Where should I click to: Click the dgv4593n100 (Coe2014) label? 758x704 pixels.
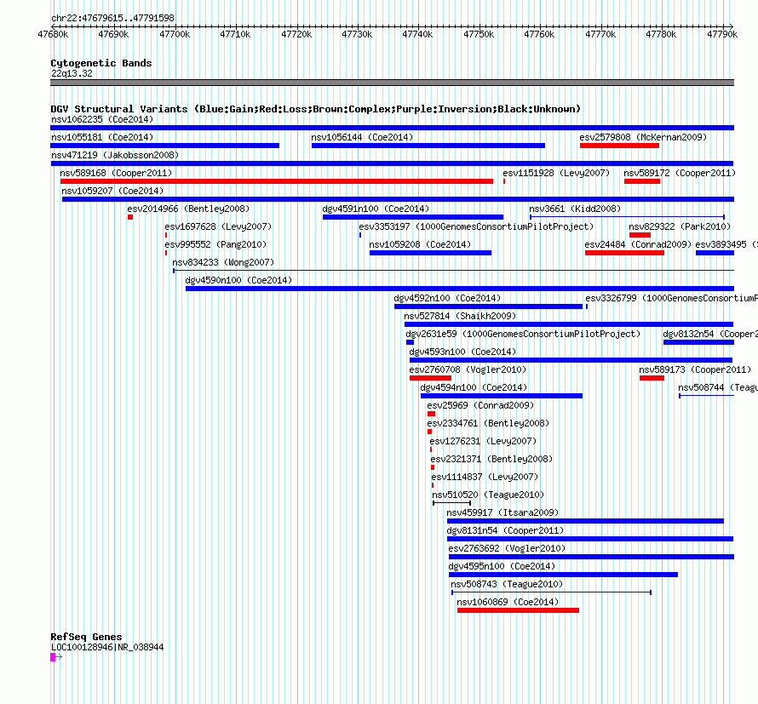(x=462, y=352)
